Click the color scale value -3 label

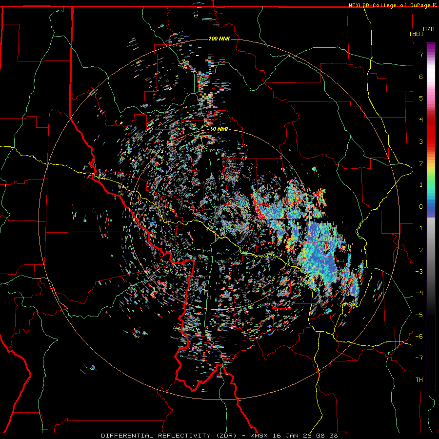[419, 272]
